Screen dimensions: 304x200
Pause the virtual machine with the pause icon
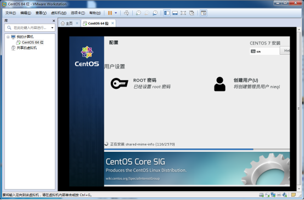110,13
